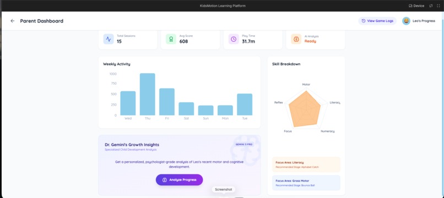The height and width of the screenshot is (198, 444).
Task: Click the reload icon in top bar
Action: pos(431,5)
